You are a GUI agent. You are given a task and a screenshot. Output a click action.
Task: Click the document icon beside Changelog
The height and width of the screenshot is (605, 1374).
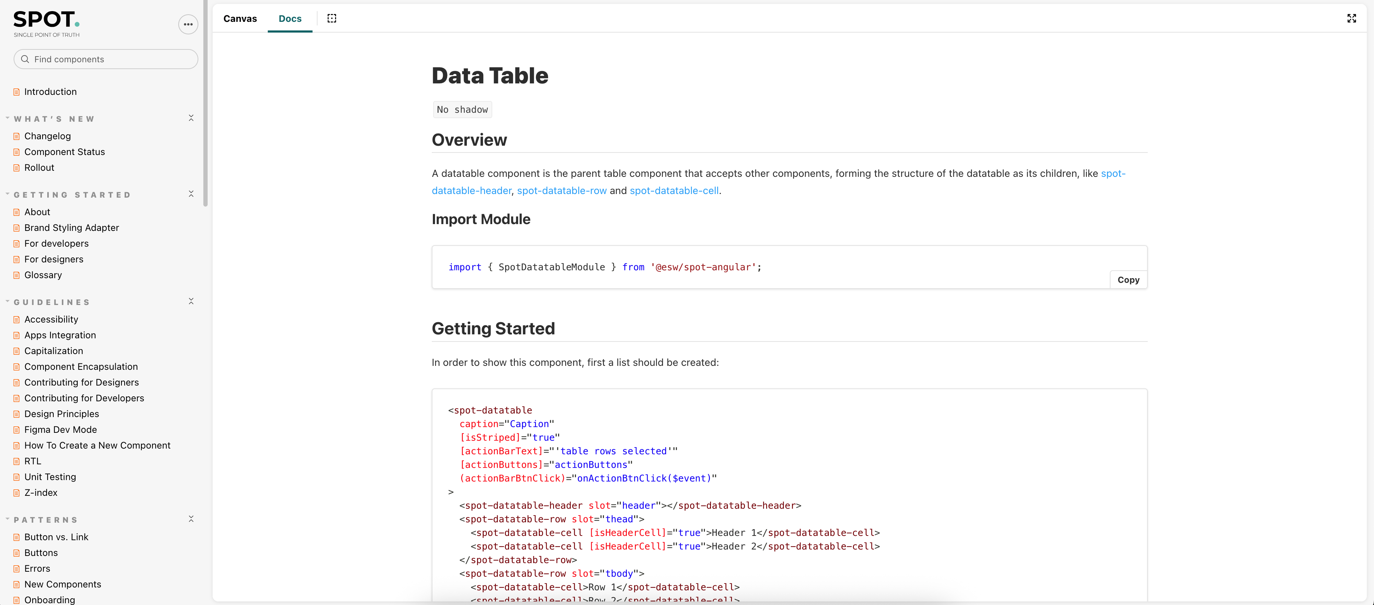click(x=16, y=136)
